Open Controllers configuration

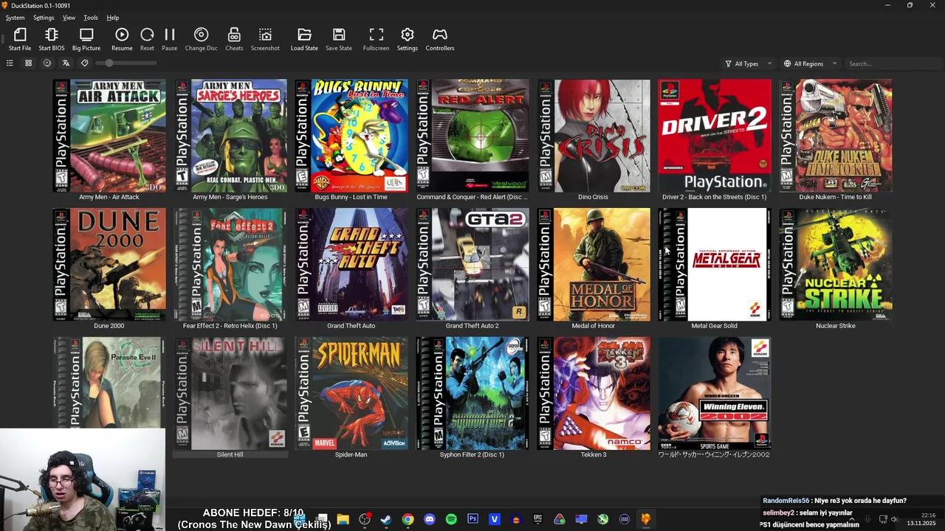440,39
